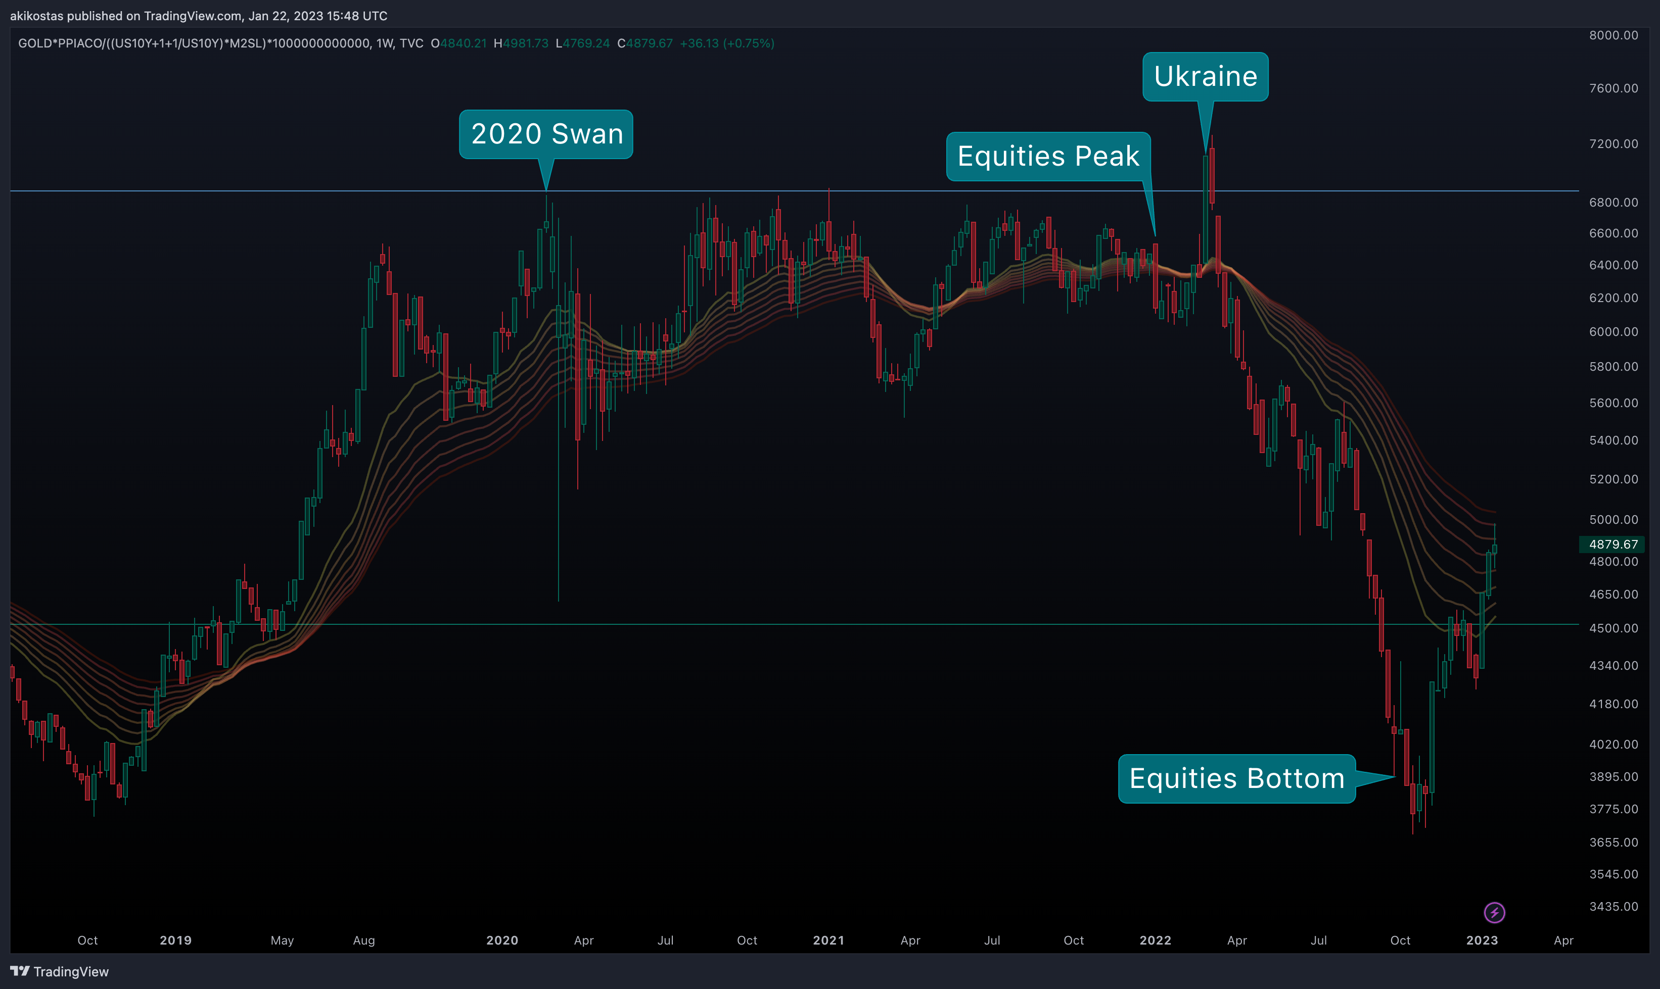
Task: Click the current price tag 4879.67
Action: (1612, 545)
